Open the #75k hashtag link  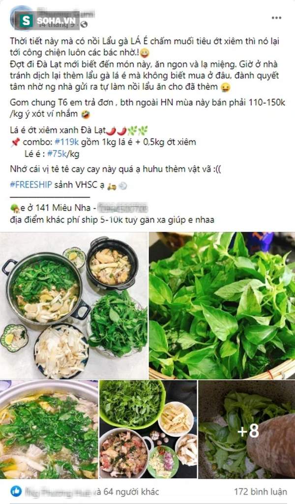(57, 154)
